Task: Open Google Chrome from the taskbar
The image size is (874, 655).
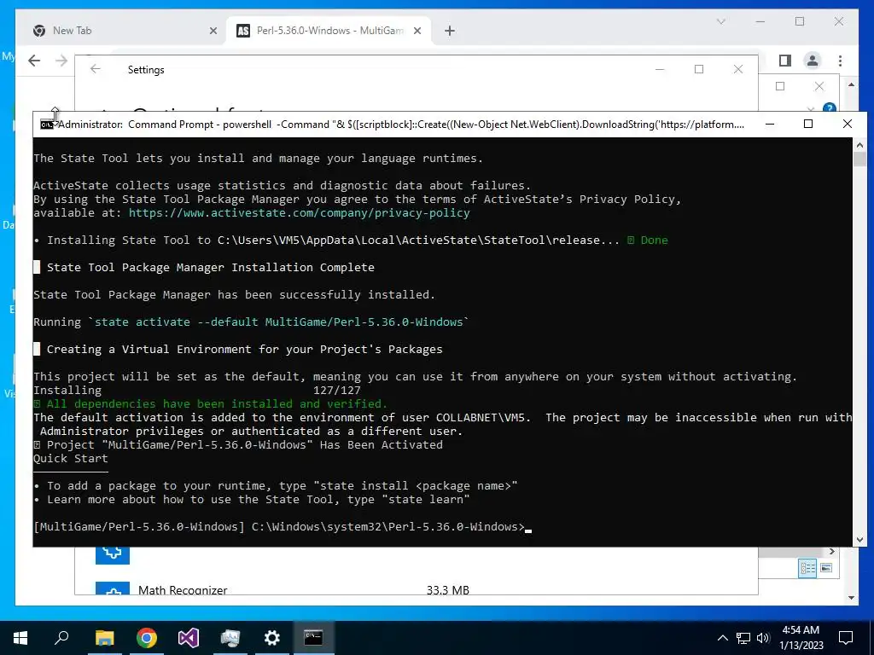Action: 147,638
